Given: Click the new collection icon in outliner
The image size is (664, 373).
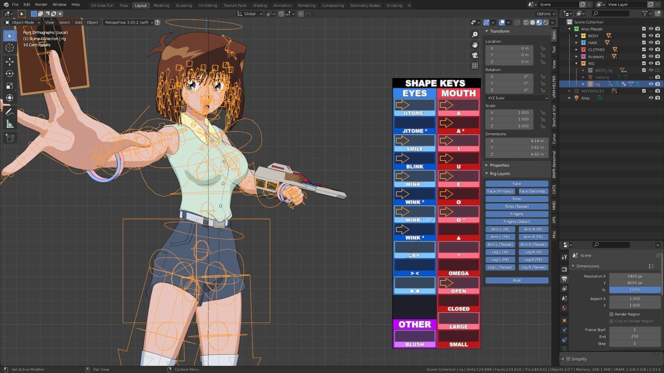Looking at the screenshot, I should pyautogui.click(x=657, y=13).
